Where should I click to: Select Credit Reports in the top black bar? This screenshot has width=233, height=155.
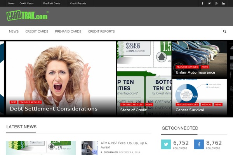coord(78,3)
